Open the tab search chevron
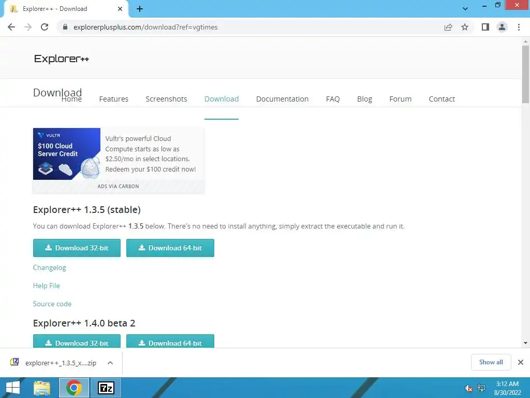Image resolution: width=530 pixels, height=398 pixels. (x=465, y=9)
